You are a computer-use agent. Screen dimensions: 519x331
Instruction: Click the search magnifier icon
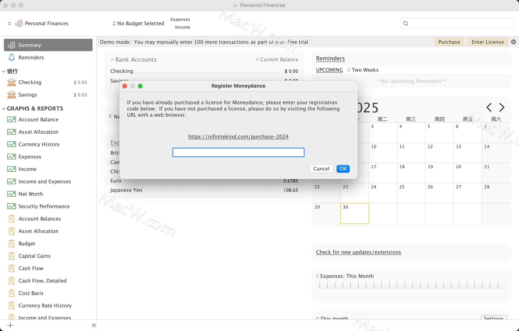406,24
